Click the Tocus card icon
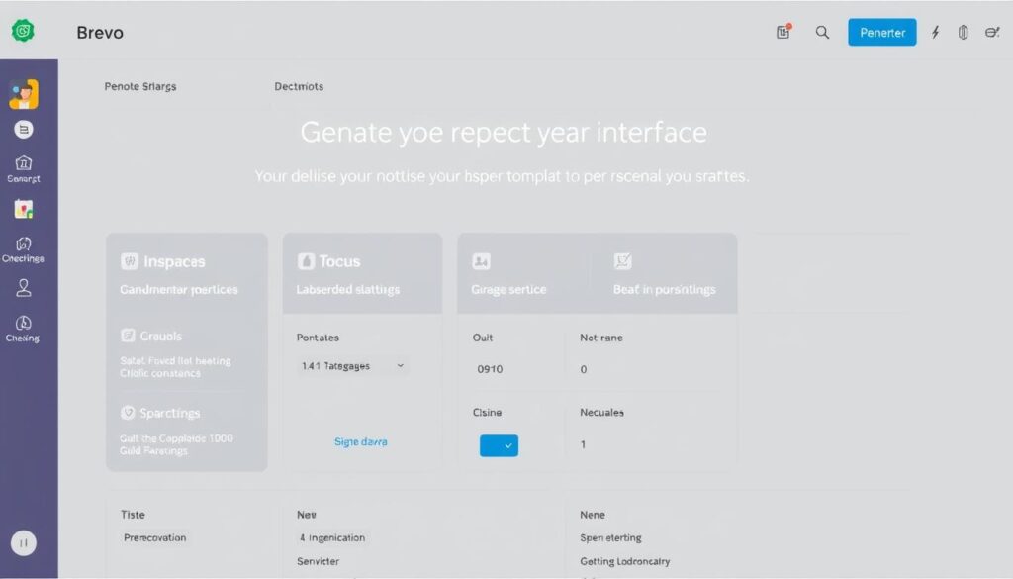Image resolution: width=1013 pixels, height=579 pixels. pos(306,261)
